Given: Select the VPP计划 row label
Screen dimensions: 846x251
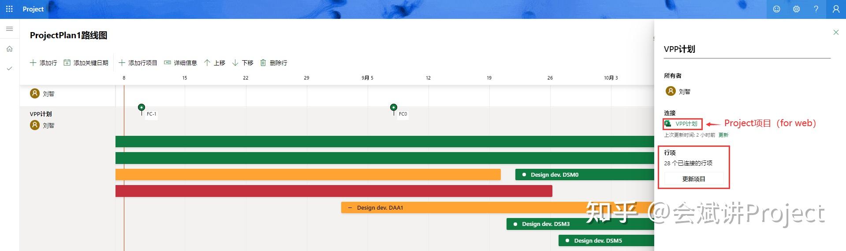Looking at the screenshot, I should pos(41,114).
